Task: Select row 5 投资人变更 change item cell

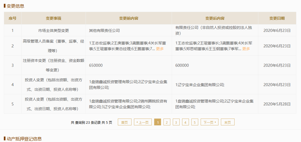Action: [x=54, y=104]
